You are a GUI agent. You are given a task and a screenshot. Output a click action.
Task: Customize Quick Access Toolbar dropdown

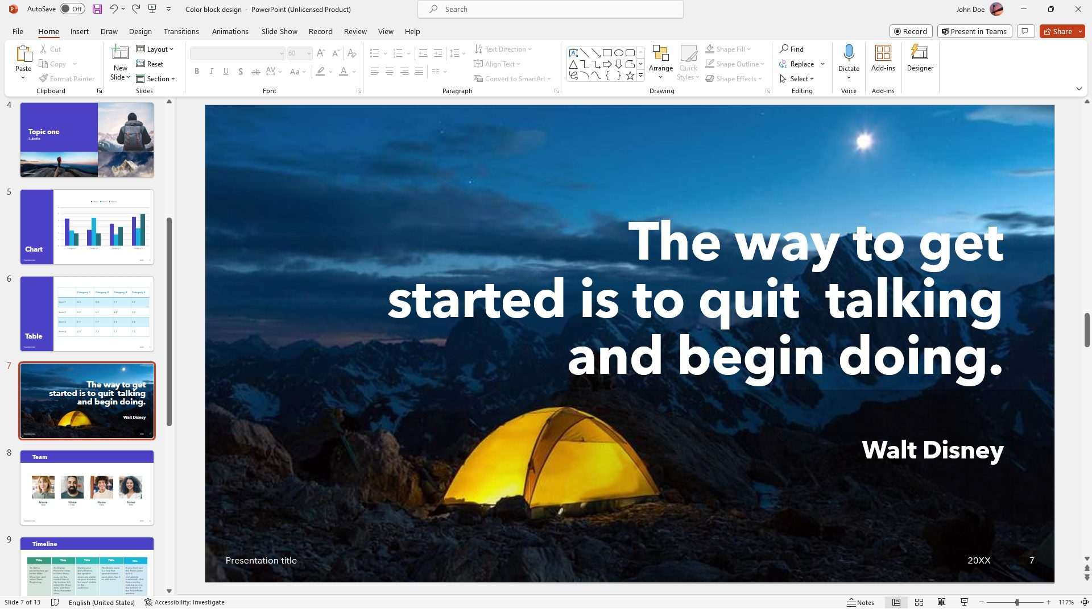(x=168, y=9)
